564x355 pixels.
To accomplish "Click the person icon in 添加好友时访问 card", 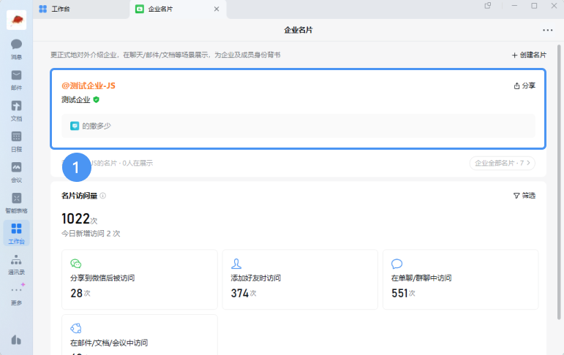I will pos(236,264).
